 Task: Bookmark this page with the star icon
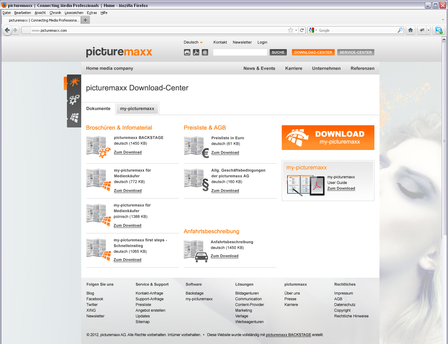290,30
